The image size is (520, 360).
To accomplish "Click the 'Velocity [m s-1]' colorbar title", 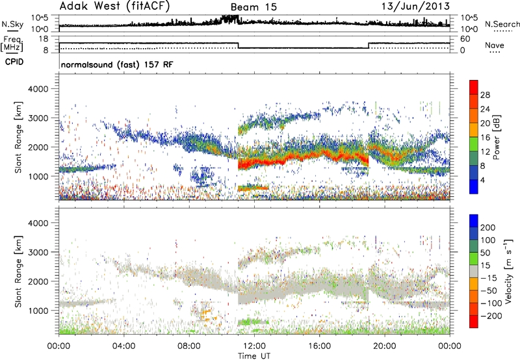I will click(508, 271).
